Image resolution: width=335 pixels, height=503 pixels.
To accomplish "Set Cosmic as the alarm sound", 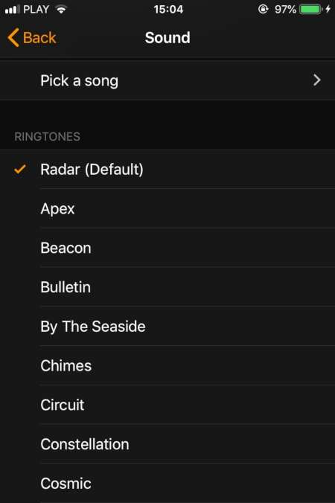I will [x=167, y=484].
